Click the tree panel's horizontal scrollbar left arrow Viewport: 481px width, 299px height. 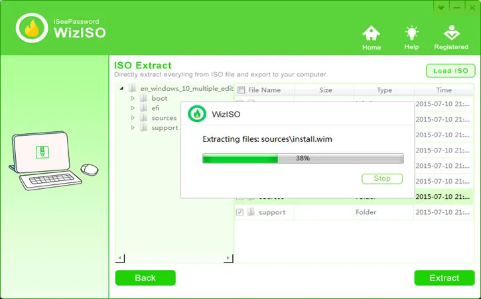coord(120,258)
